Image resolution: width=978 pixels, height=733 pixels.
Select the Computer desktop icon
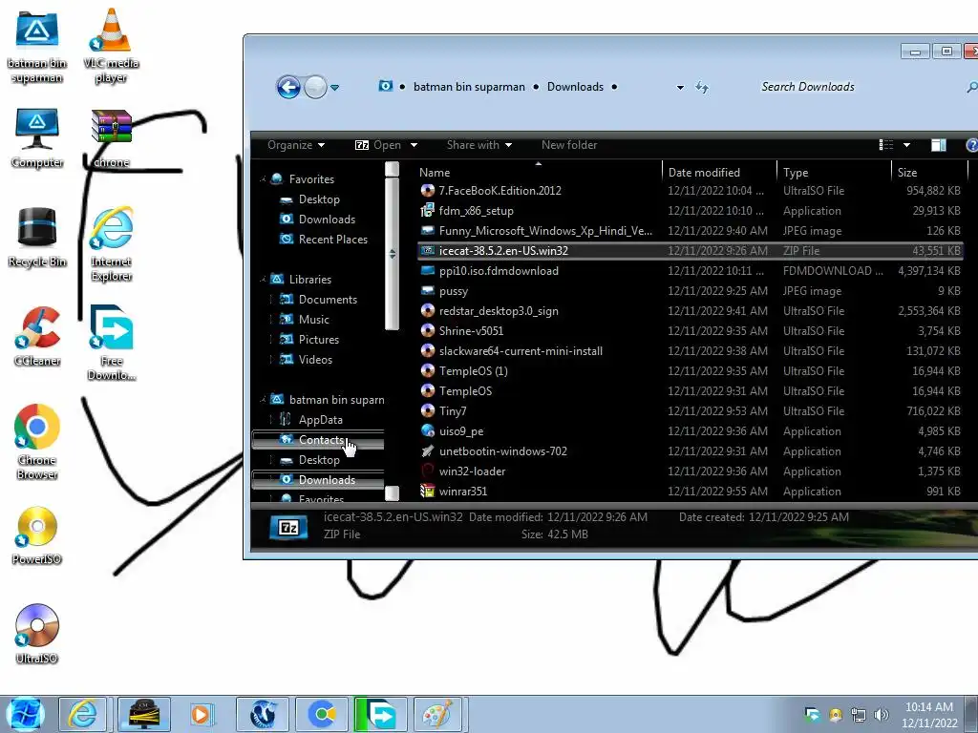pos(37,138)
